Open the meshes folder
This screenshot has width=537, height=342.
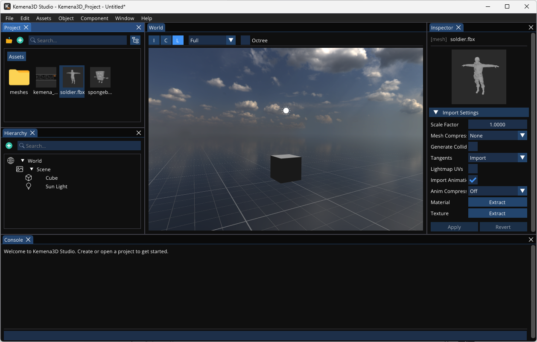[19, 78]
